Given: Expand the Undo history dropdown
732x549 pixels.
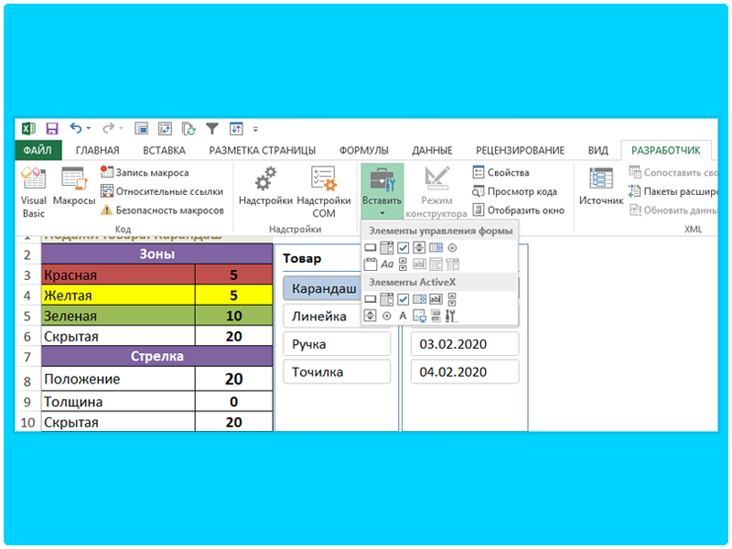Looking at the screenshot, I should click(89, 128).
